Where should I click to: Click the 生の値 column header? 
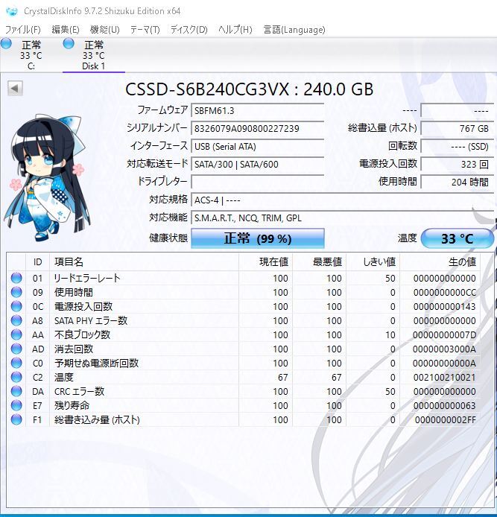pyautogui.click(x=440, y=261)
